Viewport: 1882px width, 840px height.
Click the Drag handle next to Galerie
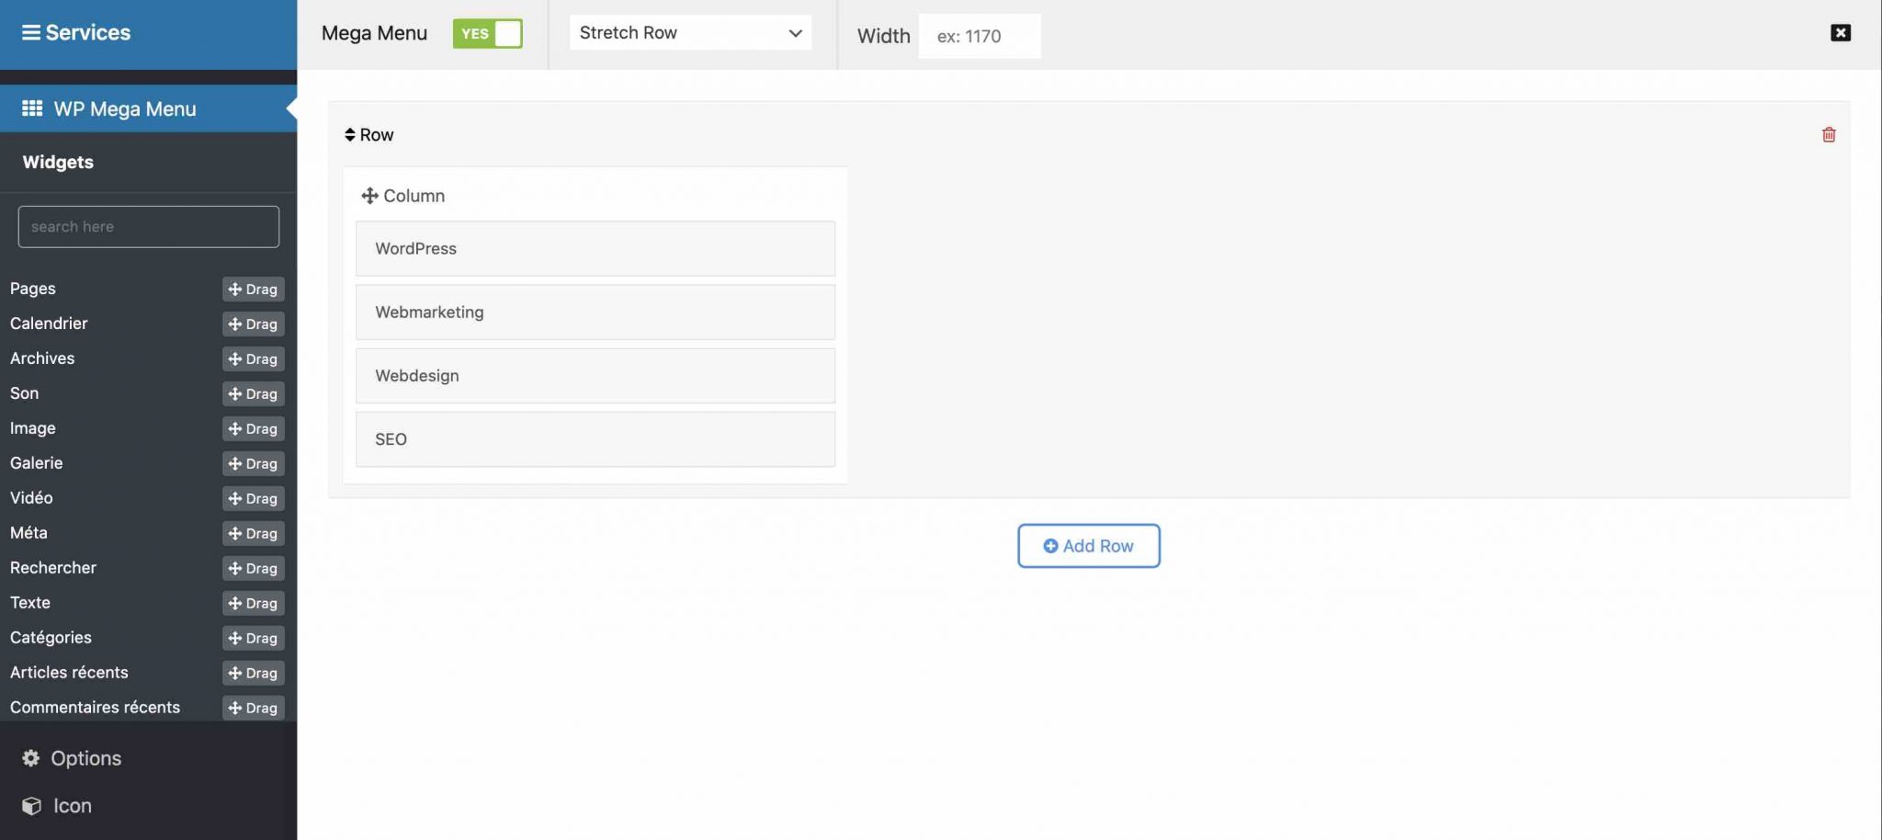point(254,463)
